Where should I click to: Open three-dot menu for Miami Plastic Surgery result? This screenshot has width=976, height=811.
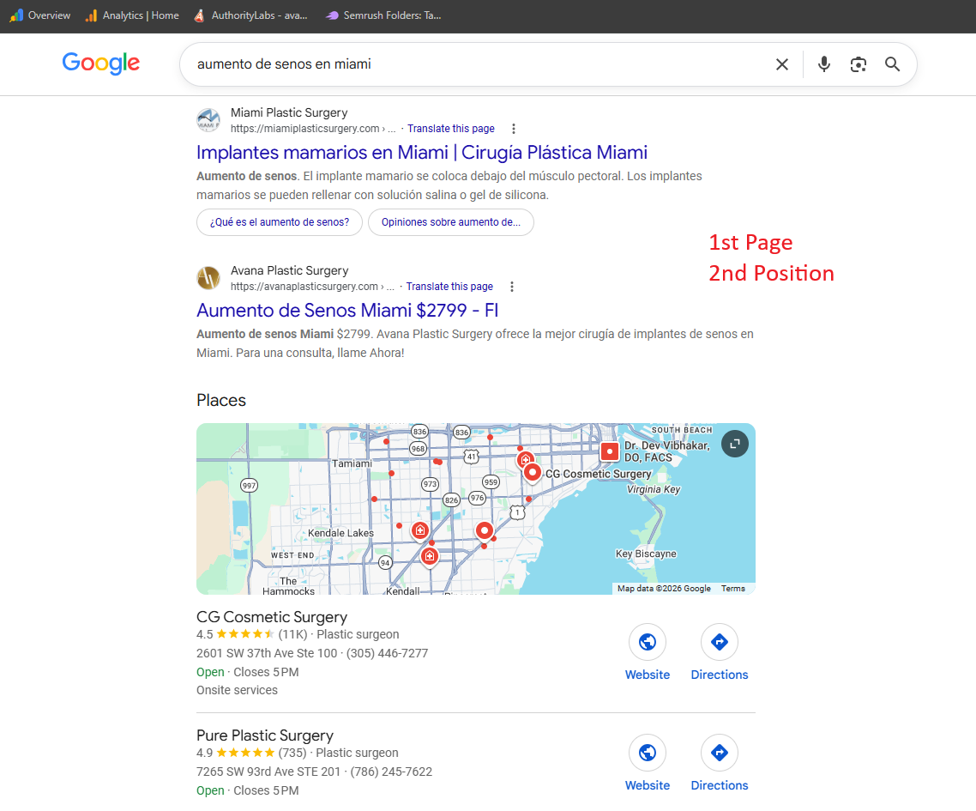(x=514, y=129)
